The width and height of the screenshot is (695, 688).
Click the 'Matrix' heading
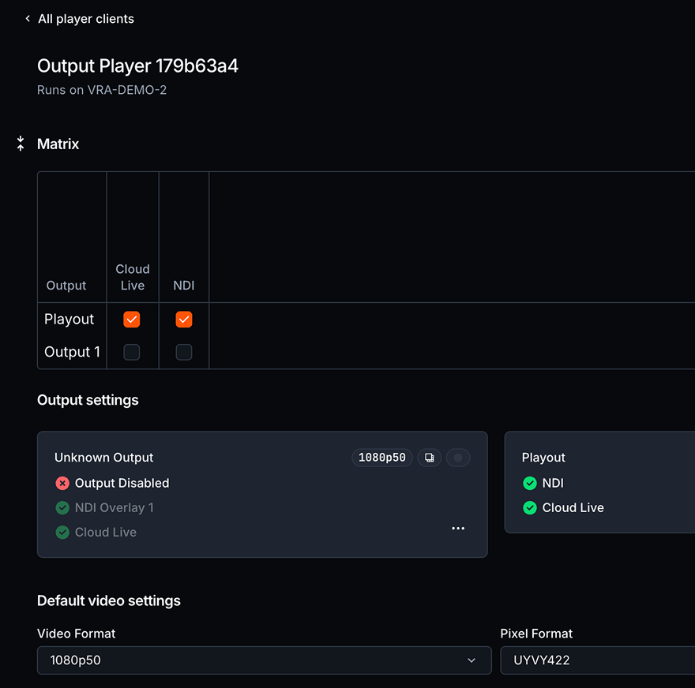pyautogui.click(x=58, y=144)
